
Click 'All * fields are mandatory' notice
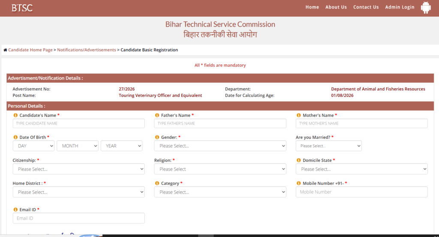220,65
